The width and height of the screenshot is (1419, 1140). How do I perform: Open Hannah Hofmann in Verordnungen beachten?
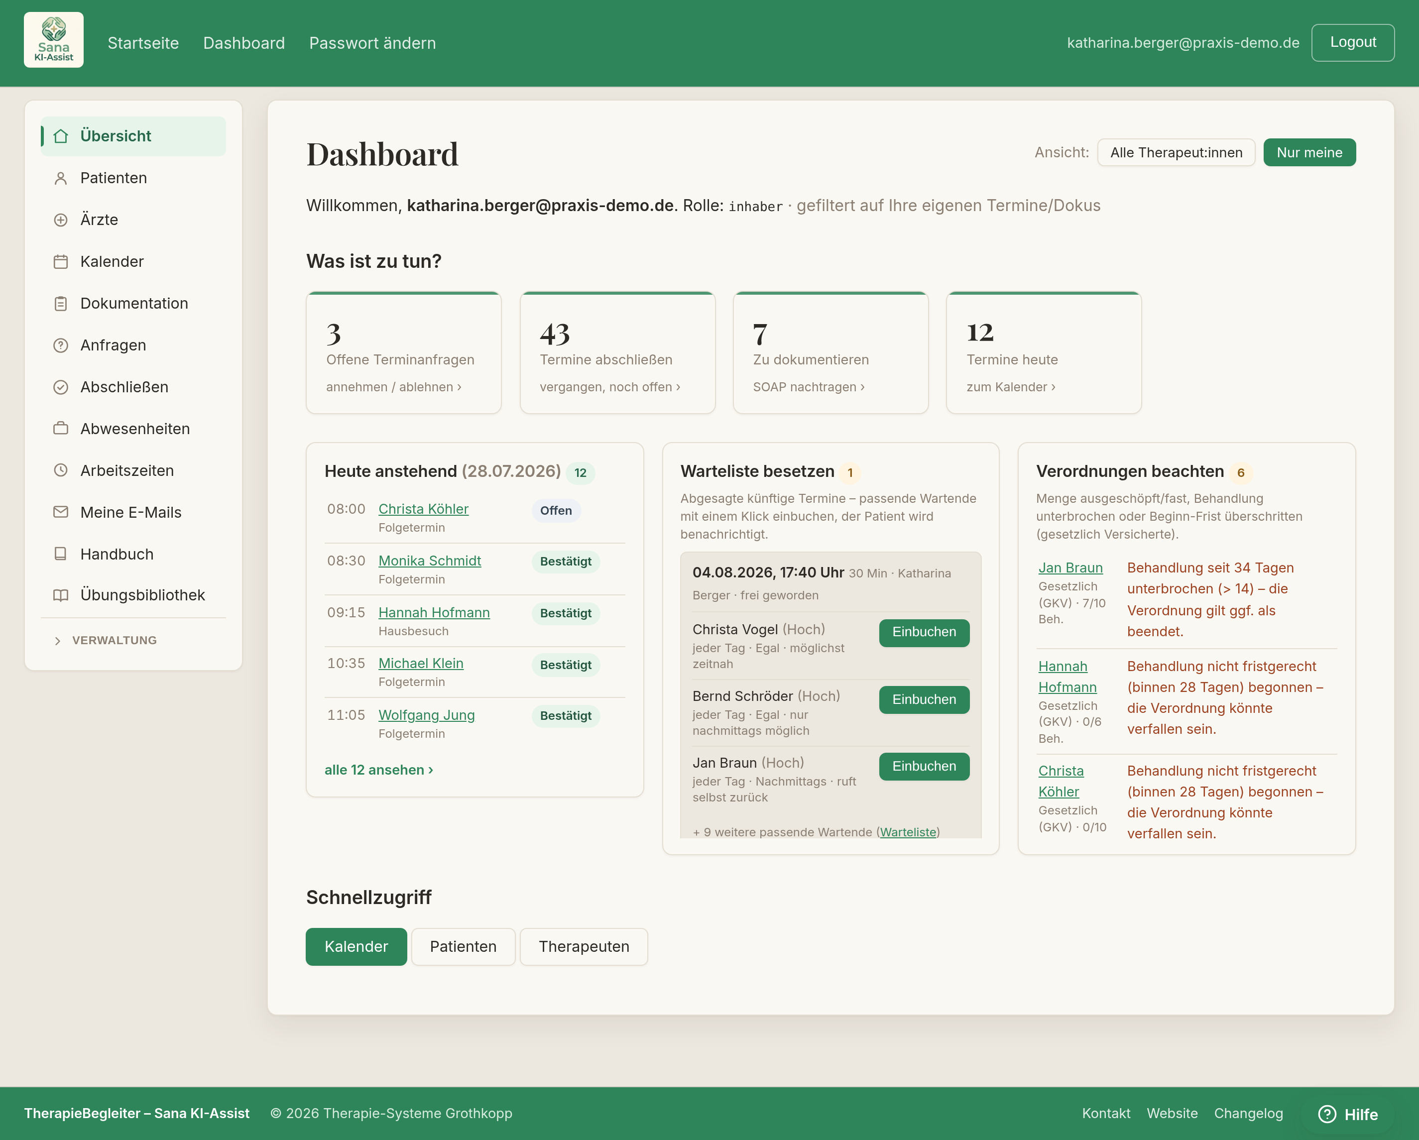(x=1067, y=677)
